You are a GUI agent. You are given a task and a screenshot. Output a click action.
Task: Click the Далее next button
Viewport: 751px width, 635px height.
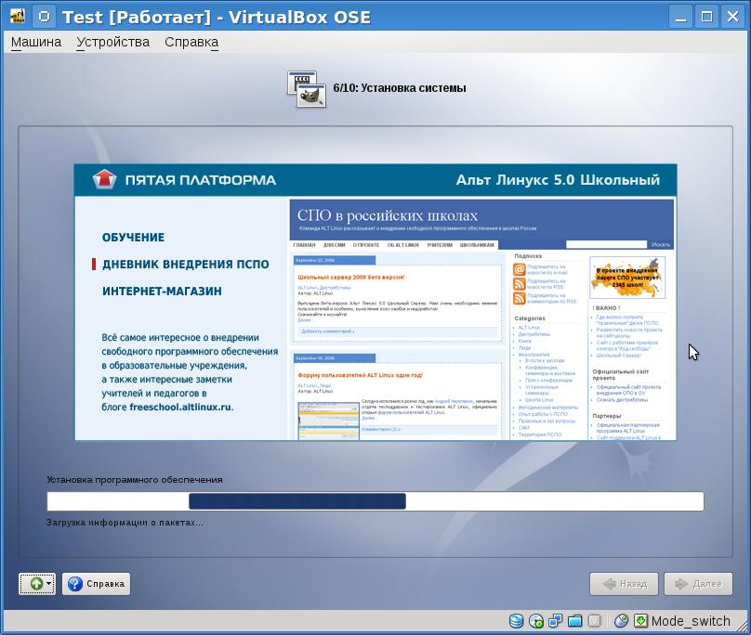point(698,584)
